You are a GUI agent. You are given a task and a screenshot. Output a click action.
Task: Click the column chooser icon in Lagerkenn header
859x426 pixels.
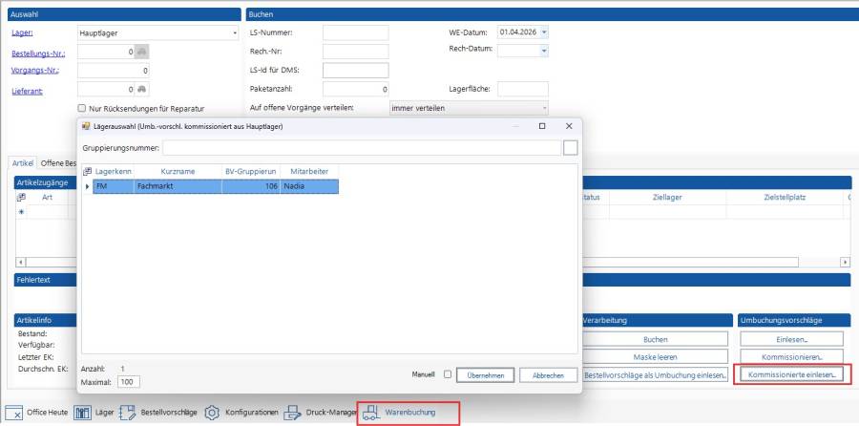coord(88,171)
